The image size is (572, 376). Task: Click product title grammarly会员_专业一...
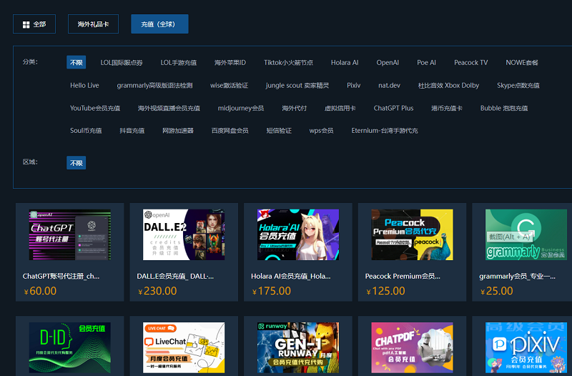pos(517,276)
